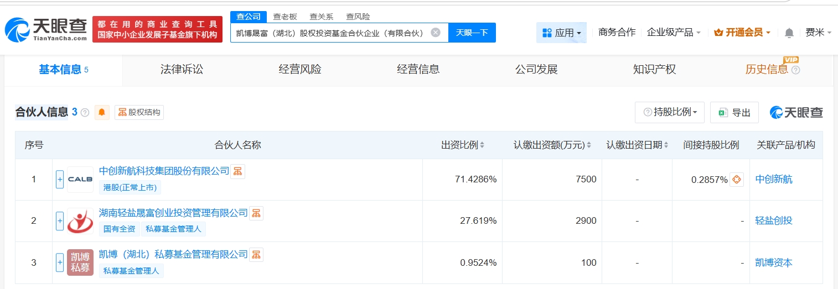This screenshot has width=838, height=289.
Task: Expand row 2 with the plus button
Action: [60, 221]
